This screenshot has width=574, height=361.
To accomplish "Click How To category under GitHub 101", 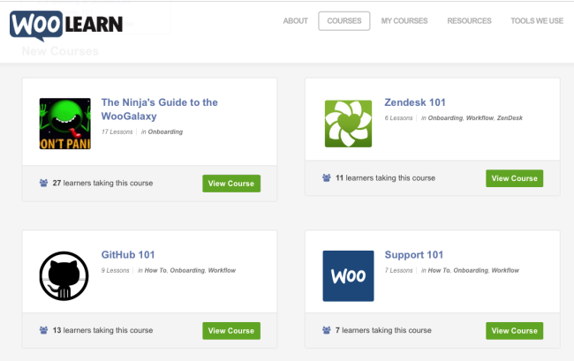I will (155, 270).
